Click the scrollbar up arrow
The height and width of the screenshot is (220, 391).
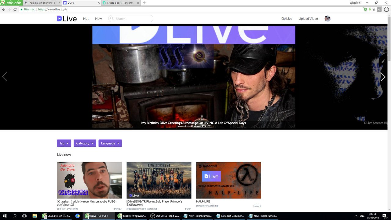point(389,14)
